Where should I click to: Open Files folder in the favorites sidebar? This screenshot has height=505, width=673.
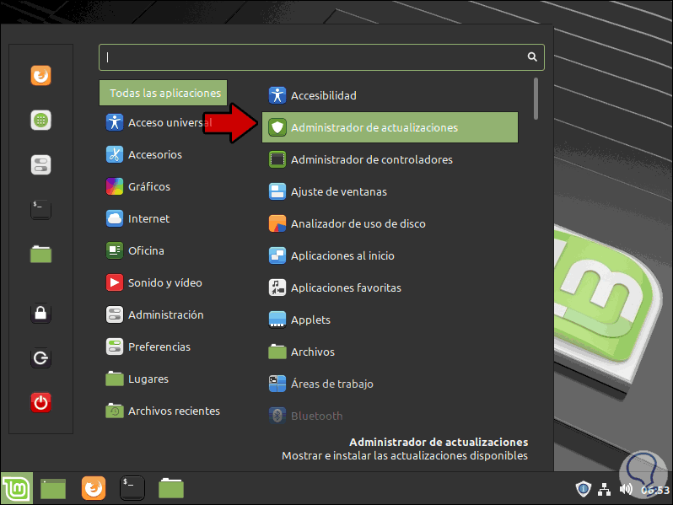40,254
